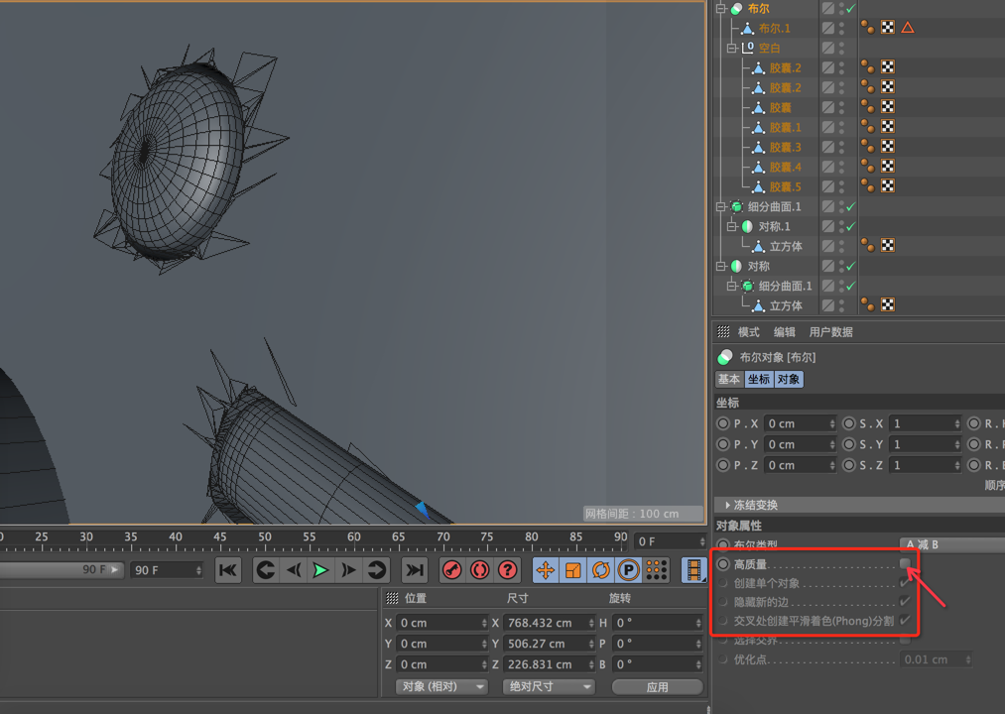Click the Phong tag on 胶囊.1
Image resolution: width=1005 pixels, height=714 pixels.
tap(867, 126)
